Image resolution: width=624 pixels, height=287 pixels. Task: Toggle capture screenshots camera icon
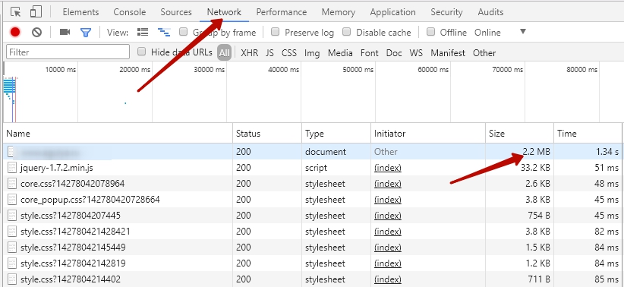pos(65,32)
